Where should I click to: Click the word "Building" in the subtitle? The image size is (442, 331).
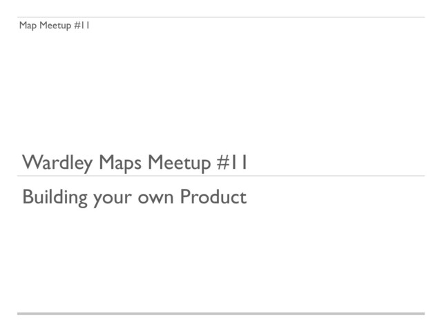(55, 197)
